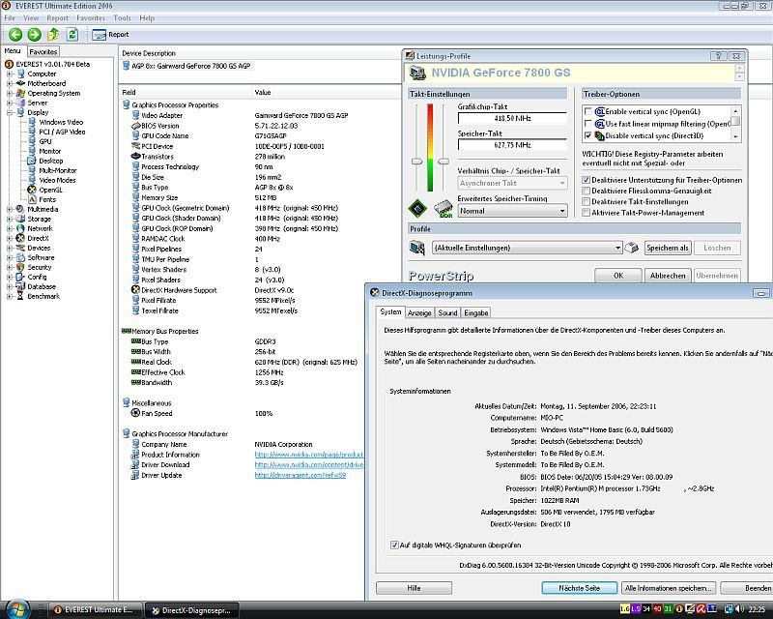
Task: Go back with the green left arrow
Action: click(x=15, y=35)
